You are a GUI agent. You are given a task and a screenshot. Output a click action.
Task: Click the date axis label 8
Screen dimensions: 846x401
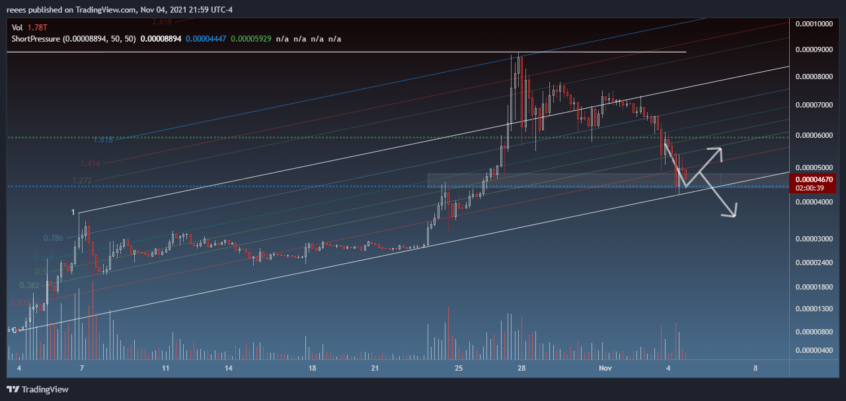click(754, 368)
